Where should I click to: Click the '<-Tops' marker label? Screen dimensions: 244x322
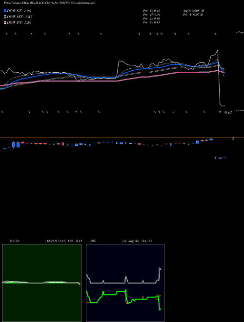(240, 33)
